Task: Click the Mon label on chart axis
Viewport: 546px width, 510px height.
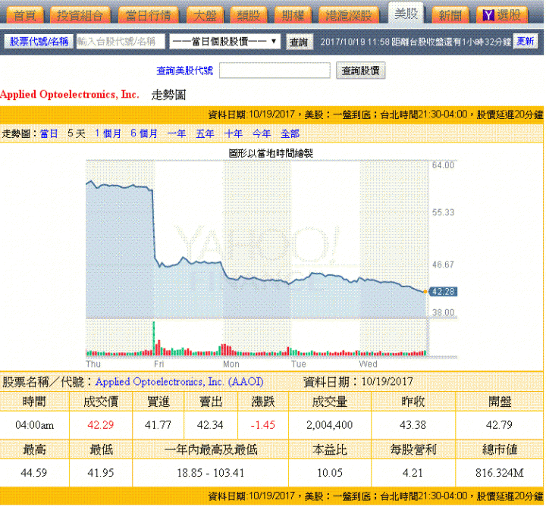Action: tap(231, 364)
